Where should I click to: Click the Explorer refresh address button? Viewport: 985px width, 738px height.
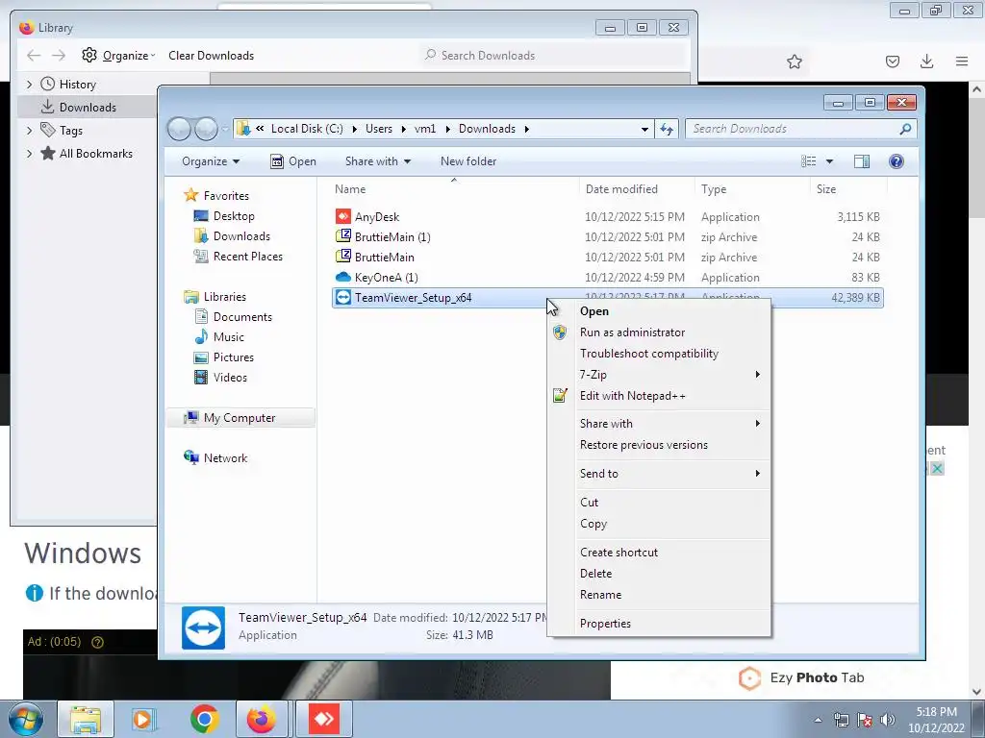667,129
